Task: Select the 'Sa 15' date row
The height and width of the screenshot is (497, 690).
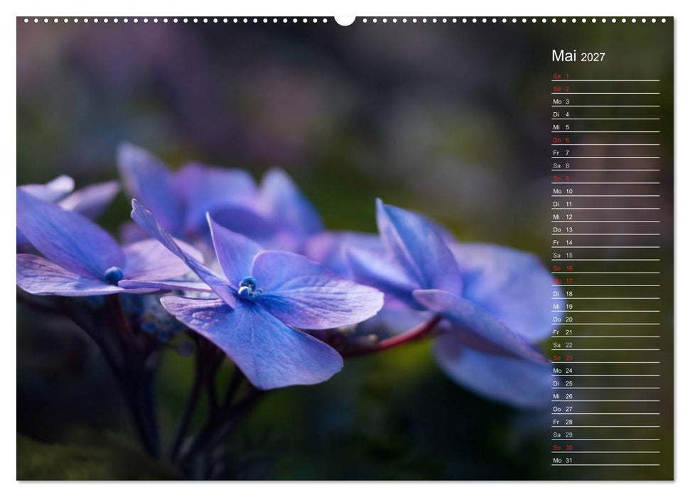Action: click(x=605, y=255)
